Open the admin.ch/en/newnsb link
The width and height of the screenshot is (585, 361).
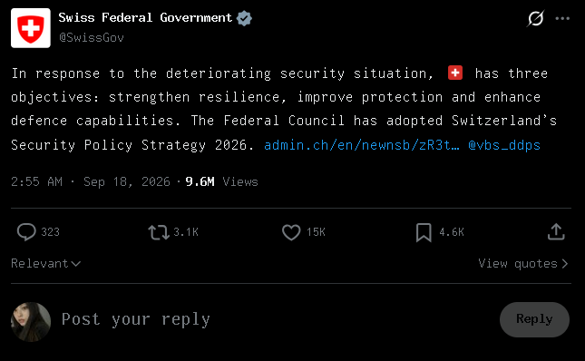(x=362, y=145)
